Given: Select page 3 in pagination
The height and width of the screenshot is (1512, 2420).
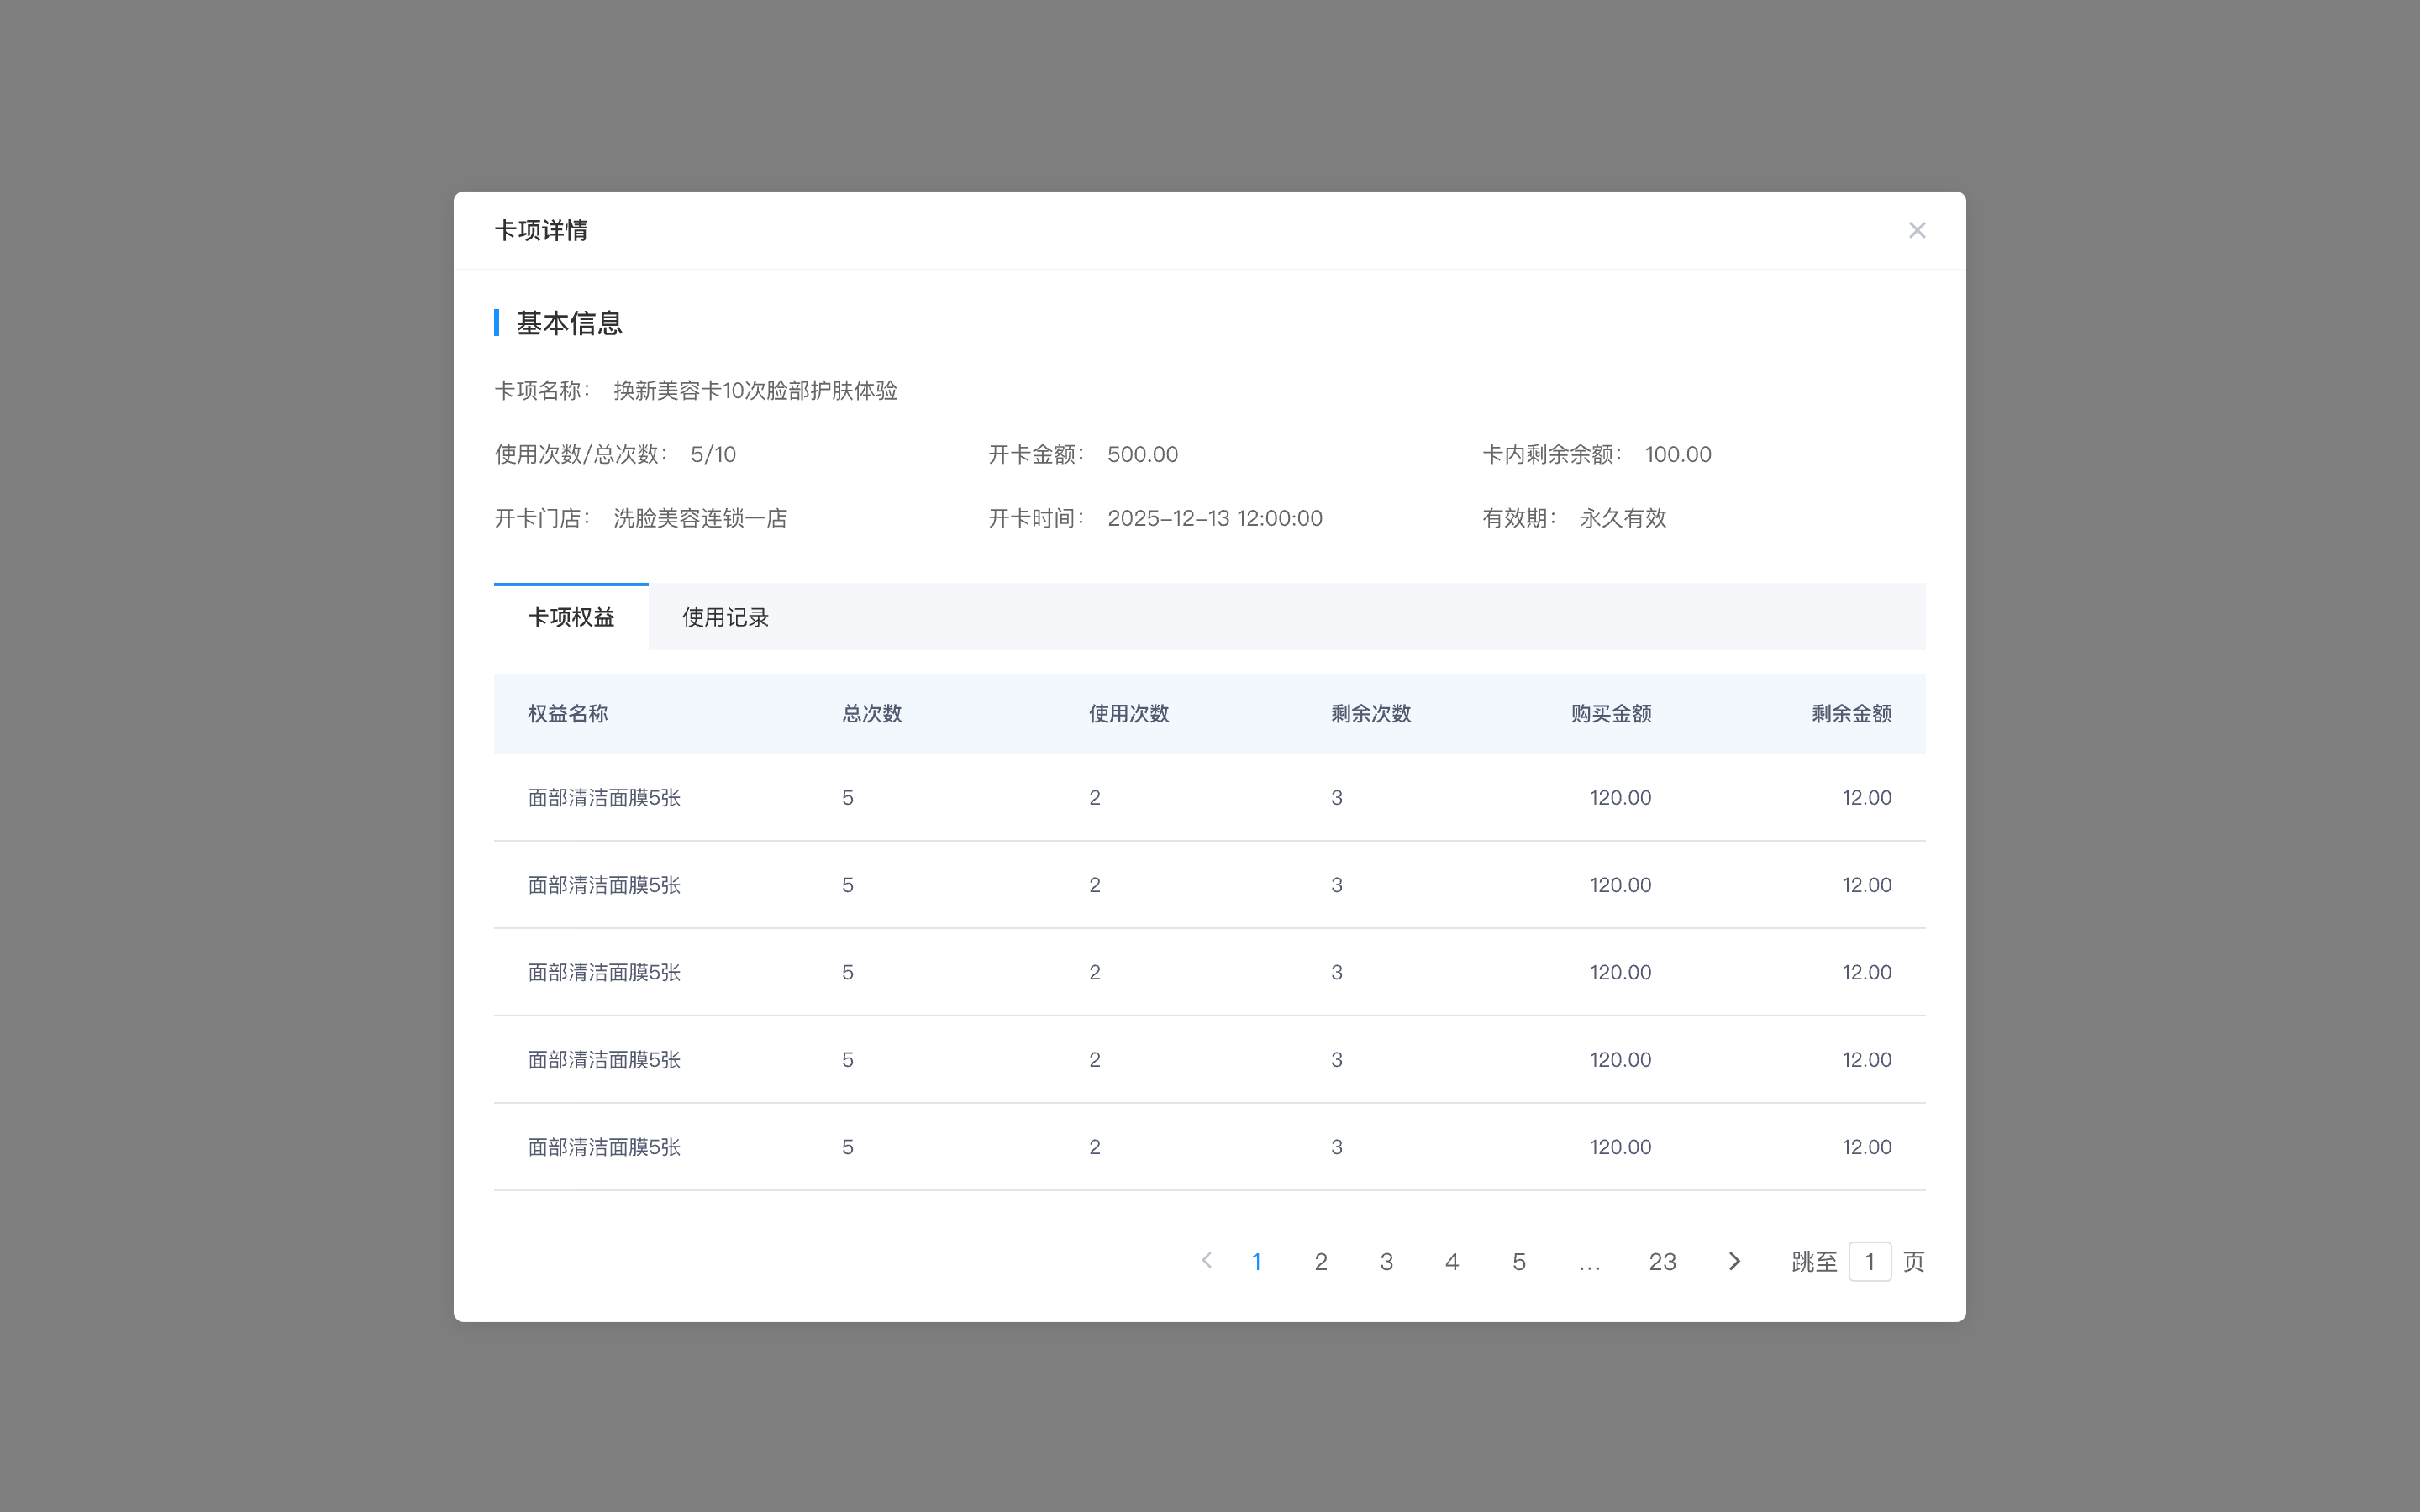Looking at the screenshot, I should pos(1386,1262).
